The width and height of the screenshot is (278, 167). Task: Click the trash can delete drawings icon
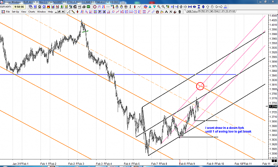[x=179, y=12]
